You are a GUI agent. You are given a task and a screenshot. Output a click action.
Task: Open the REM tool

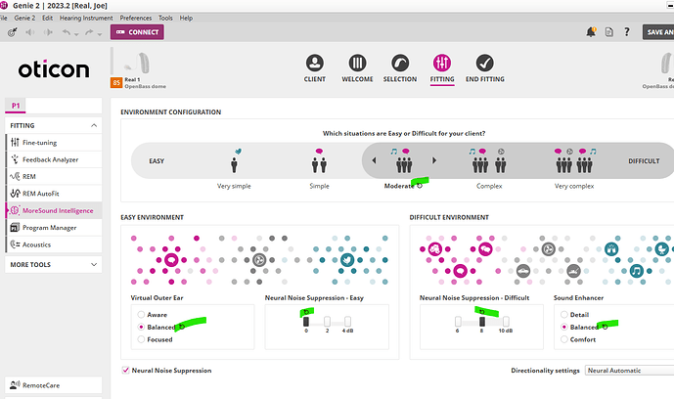point(54,177)
